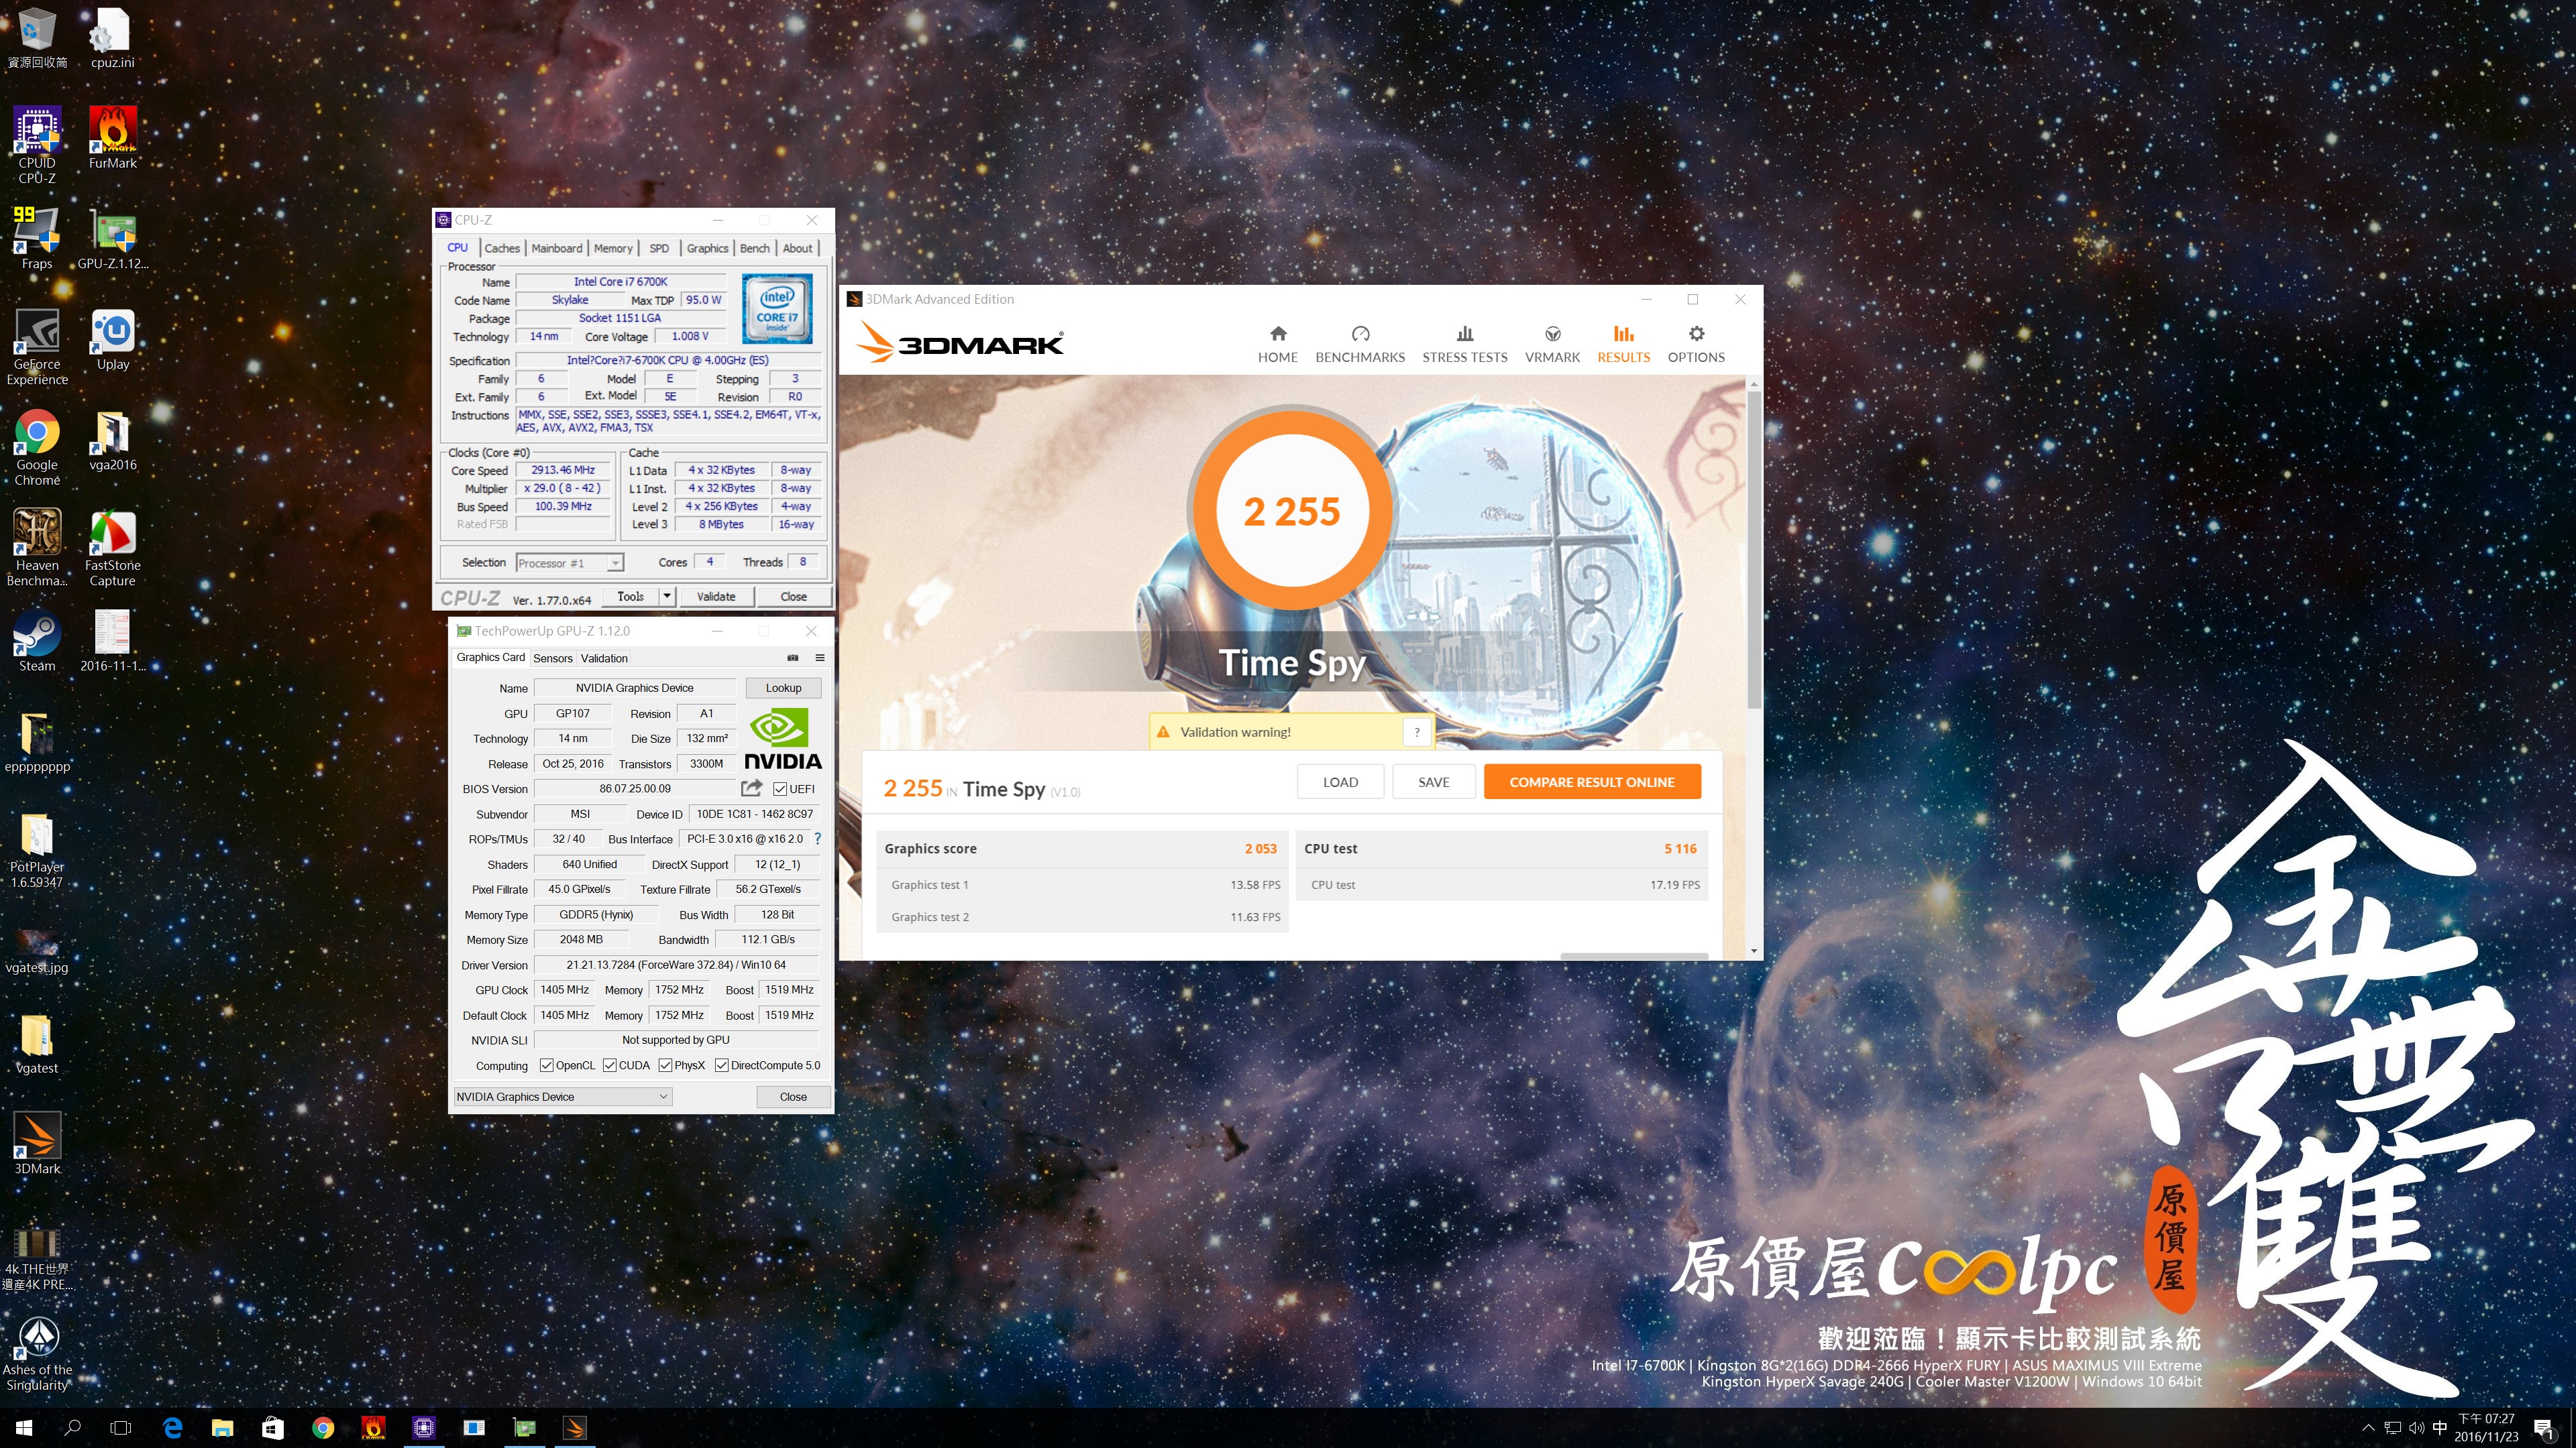Image resolution: width=2576 pixels, height=1448 pixels.
Task: Open the About tab in CPU-Z
Action: pos(797,248)
